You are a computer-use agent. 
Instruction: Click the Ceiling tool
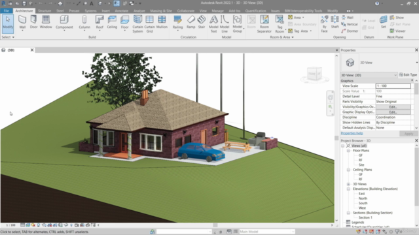[x=112, y=22]
